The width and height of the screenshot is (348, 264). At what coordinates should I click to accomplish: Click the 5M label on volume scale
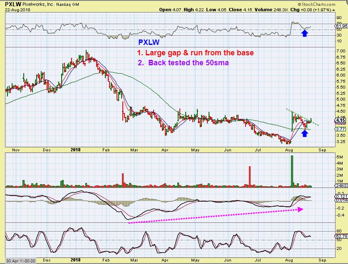[340, 157]
